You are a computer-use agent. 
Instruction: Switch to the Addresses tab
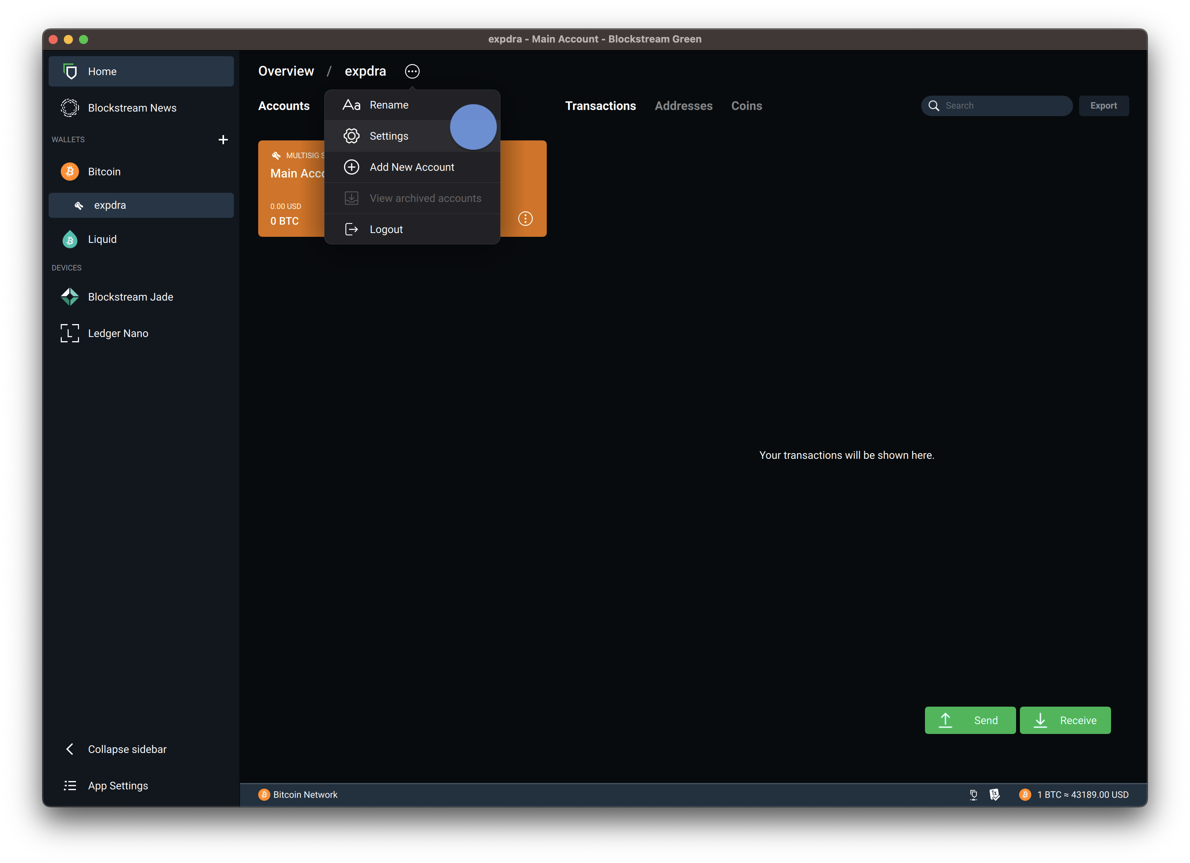(x=683, y=106)
